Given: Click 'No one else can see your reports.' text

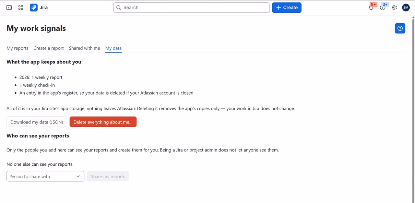Looking at the screenshot, I should [40, 164].
